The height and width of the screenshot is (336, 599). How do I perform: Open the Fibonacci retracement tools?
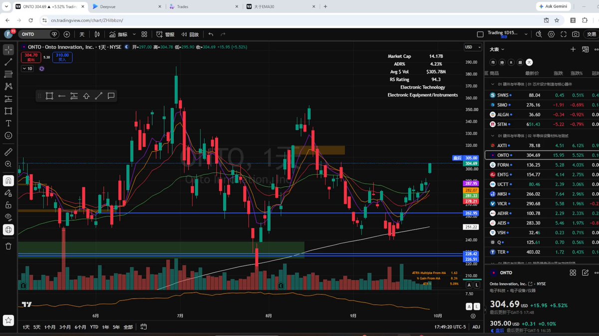click(8, 74)
